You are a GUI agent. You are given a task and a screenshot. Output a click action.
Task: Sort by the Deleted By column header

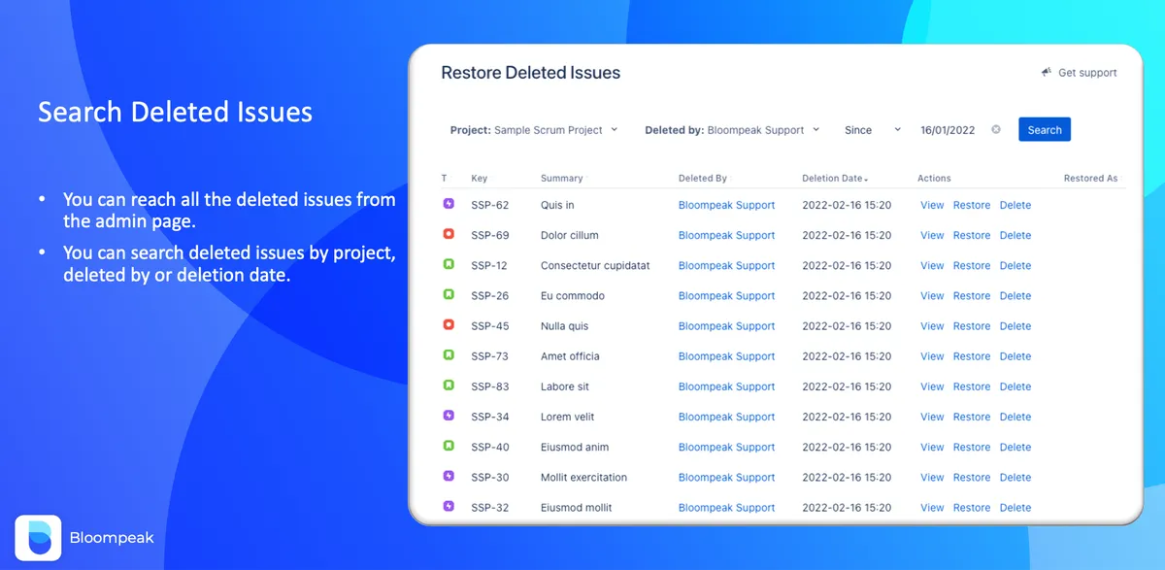703,179
